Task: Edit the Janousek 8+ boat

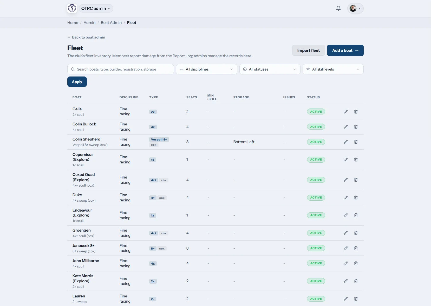Action: [345, 248]
